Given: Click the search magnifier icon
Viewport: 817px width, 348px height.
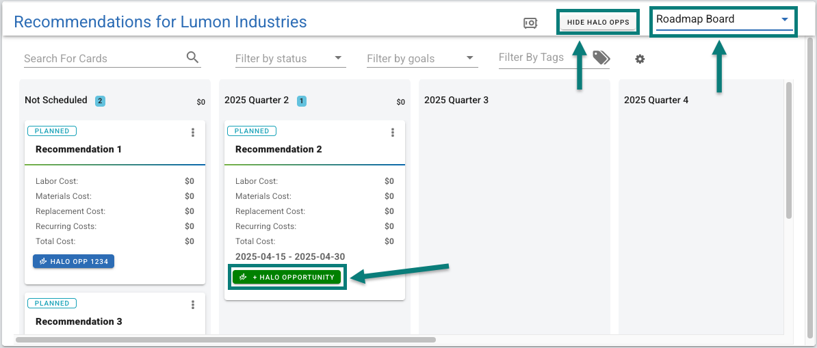Looking at the screenshot, I should 193,57.
